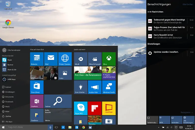Clear notifications with Alle löschen
This screenshot has height=130, width=195.
click(x=188, y=4)
